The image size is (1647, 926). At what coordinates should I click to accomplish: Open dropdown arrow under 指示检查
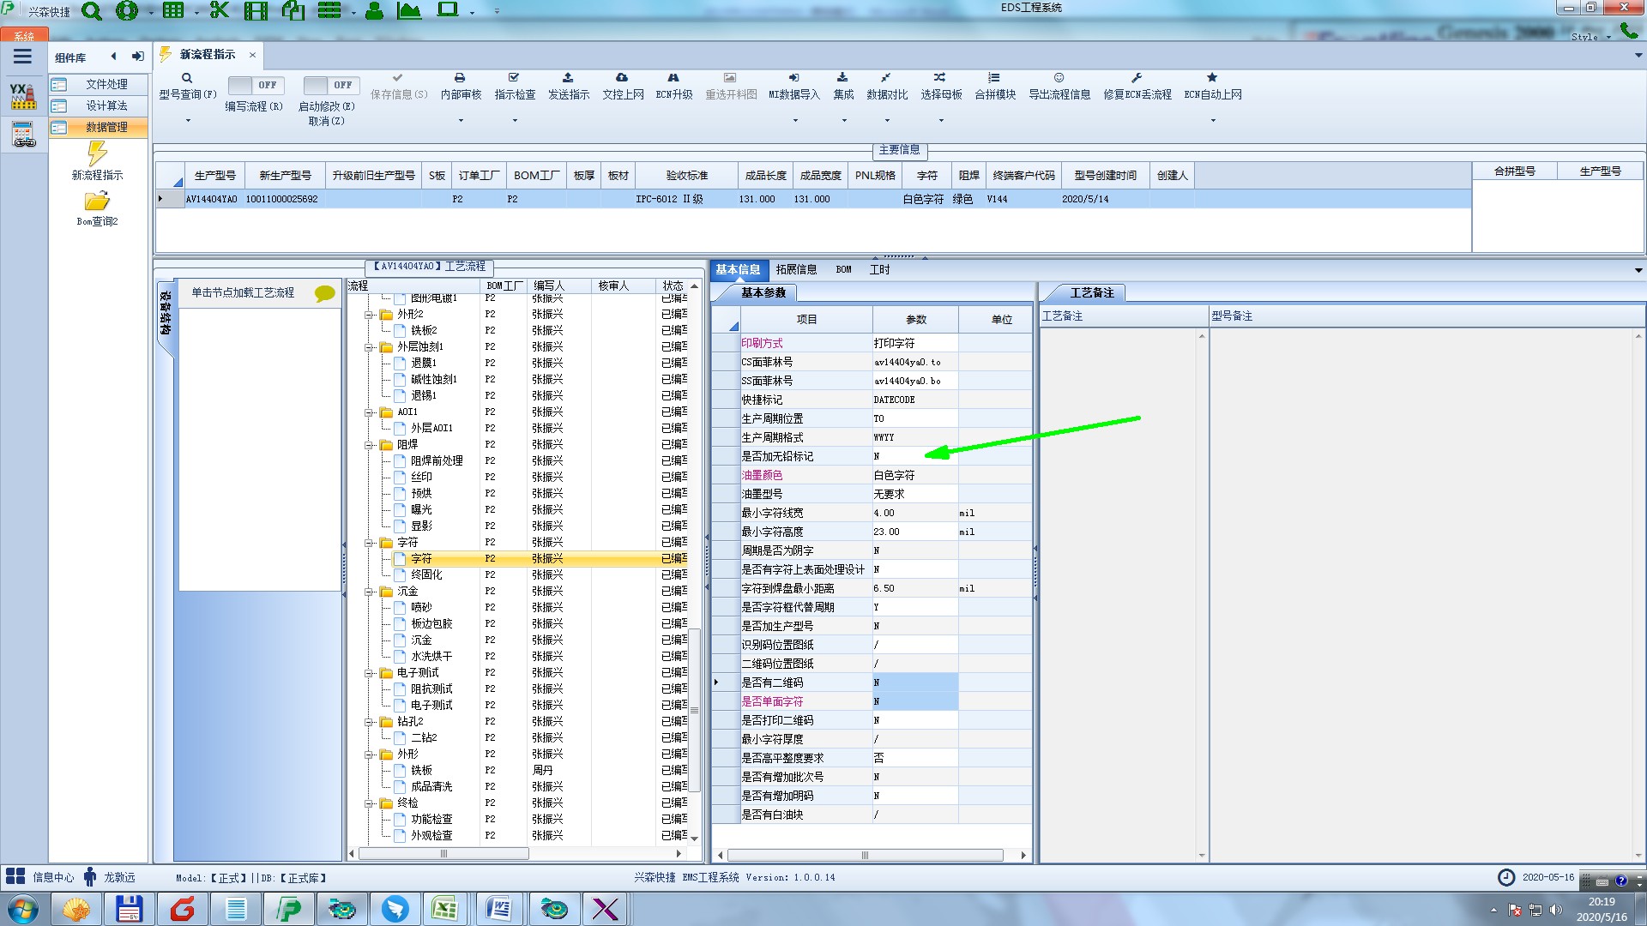point(515,120)
